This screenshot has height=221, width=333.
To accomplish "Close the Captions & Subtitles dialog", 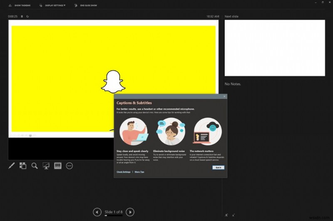I will pos(224,96).
